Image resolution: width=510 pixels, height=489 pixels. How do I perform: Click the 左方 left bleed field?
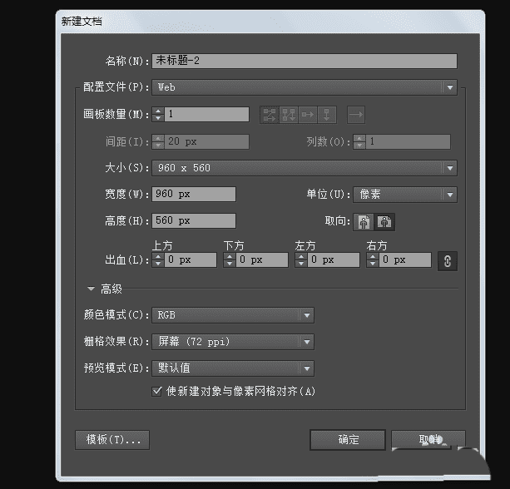click(x=334, y=259)
